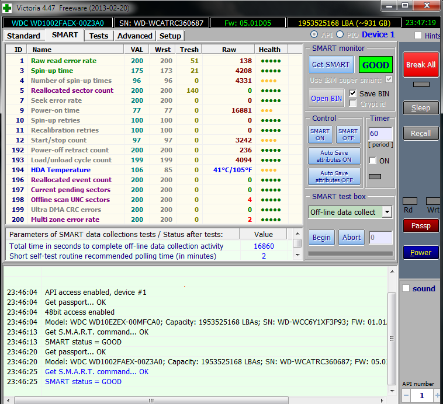Select Reallocated sector count attribute
This screenshot has width=443, height=404.
[x=154, y=90]
